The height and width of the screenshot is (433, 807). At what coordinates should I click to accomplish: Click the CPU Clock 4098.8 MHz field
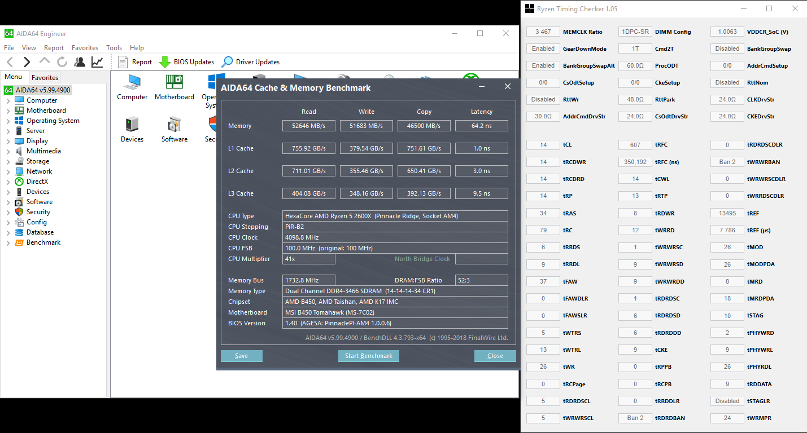395,237
